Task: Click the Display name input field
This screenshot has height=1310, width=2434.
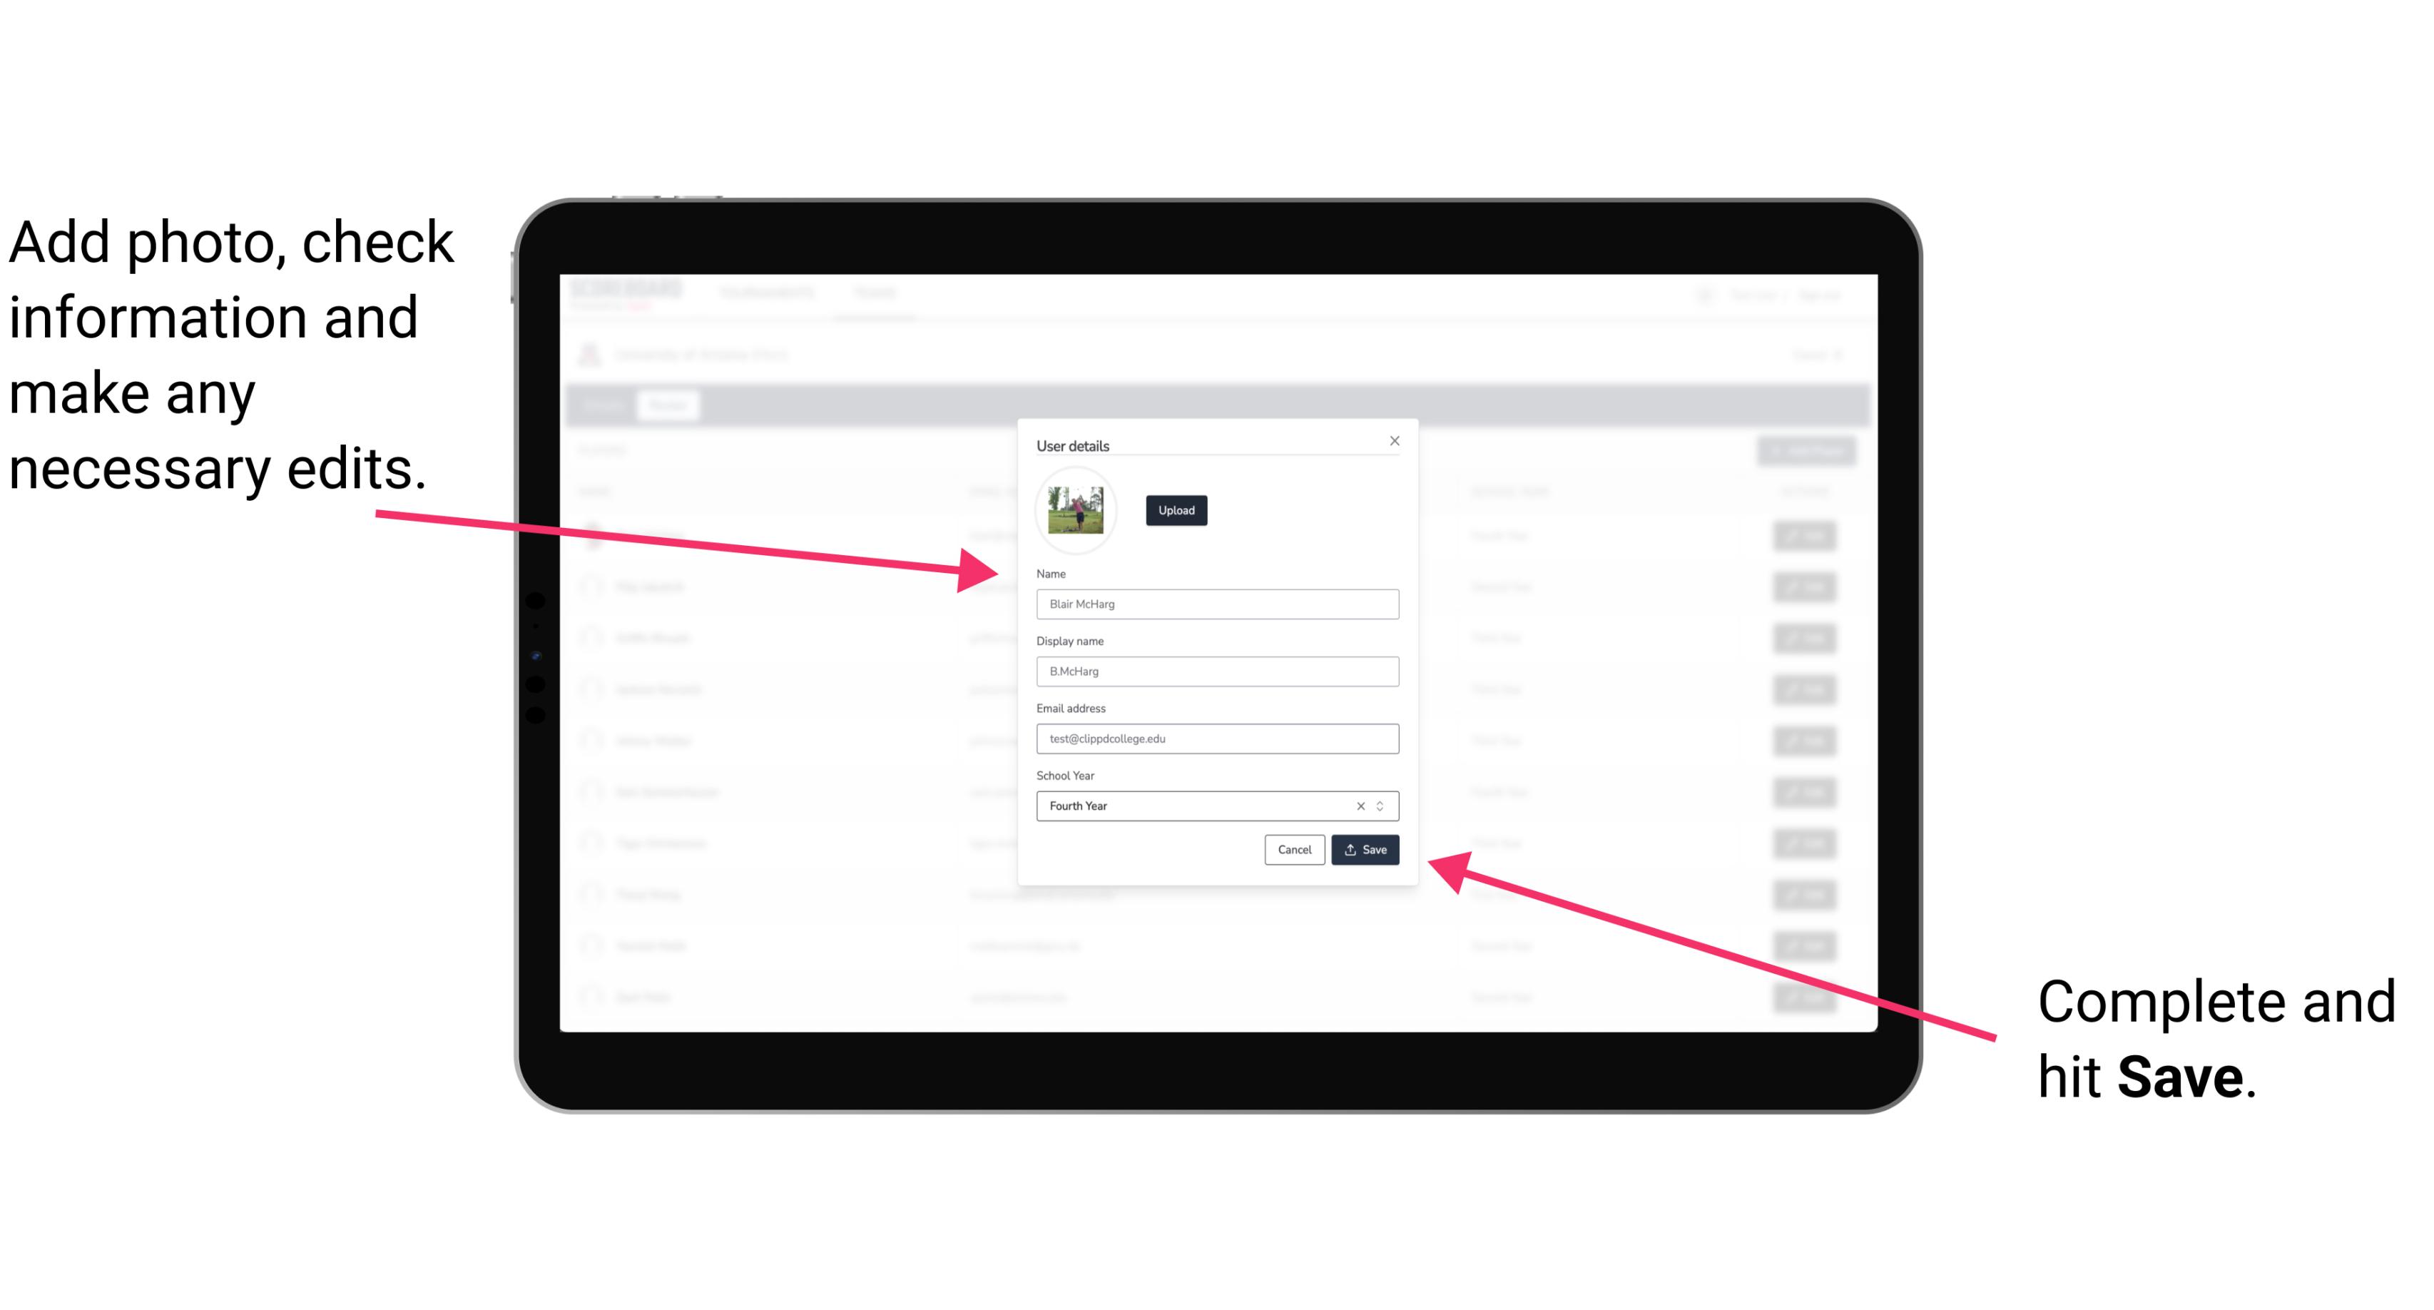Action: coord(1218,673)
